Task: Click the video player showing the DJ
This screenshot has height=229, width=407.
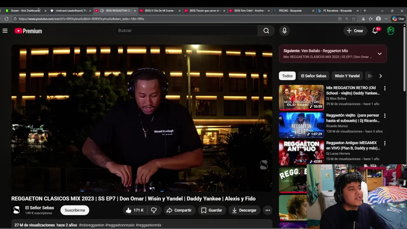Action: pos(142,118)
